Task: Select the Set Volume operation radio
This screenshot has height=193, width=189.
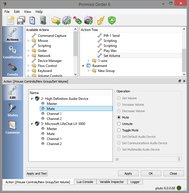Action: tap(119, 98)
